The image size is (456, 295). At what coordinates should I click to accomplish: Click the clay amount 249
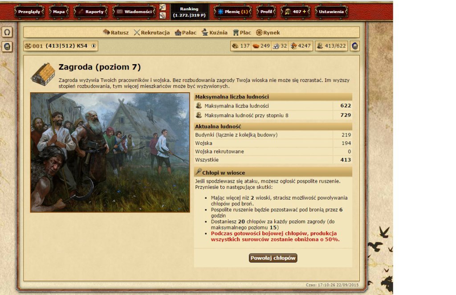click(265, 45)
